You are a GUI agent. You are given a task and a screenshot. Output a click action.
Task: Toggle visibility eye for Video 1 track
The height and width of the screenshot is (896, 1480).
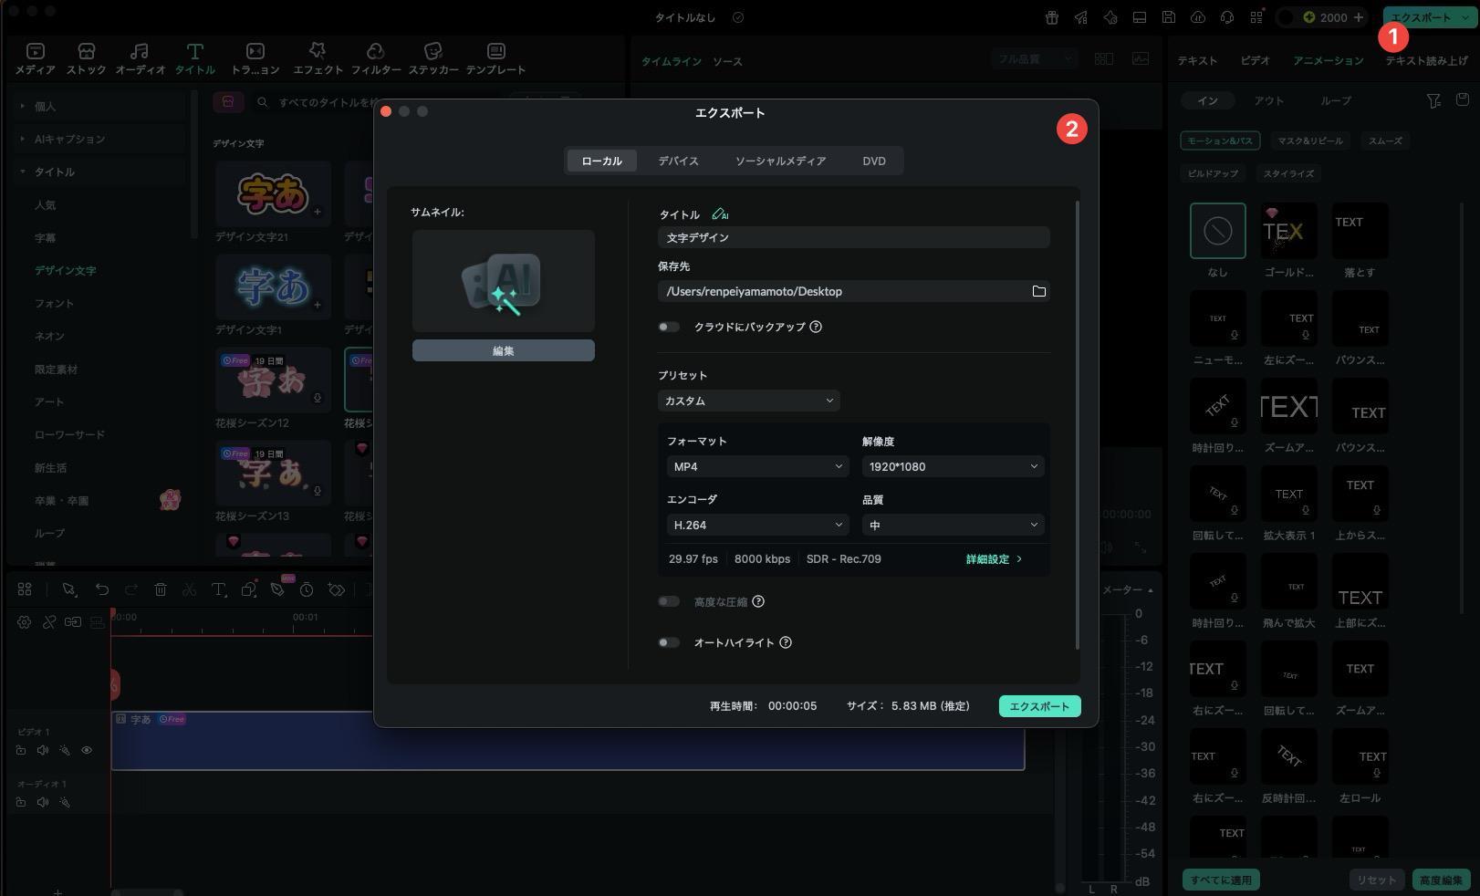point(87,750)
